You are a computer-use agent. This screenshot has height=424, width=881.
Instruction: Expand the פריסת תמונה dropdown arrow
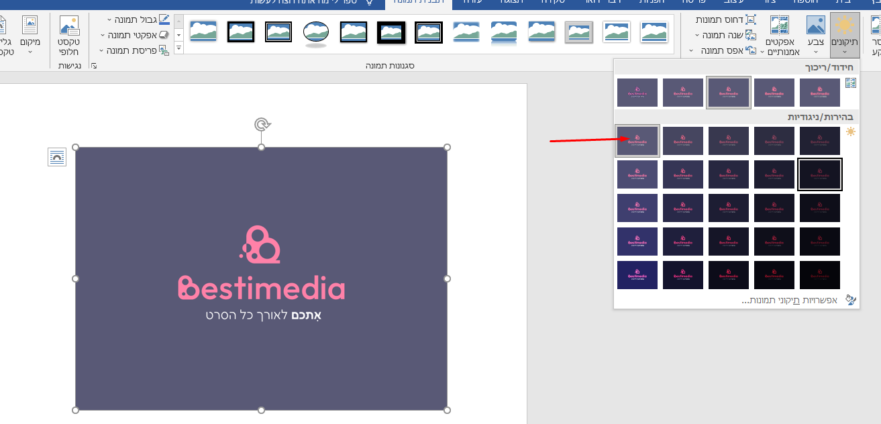point(103,51)
